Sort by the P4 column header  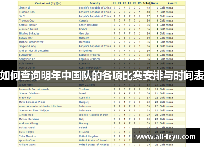[x=129, y=3]
